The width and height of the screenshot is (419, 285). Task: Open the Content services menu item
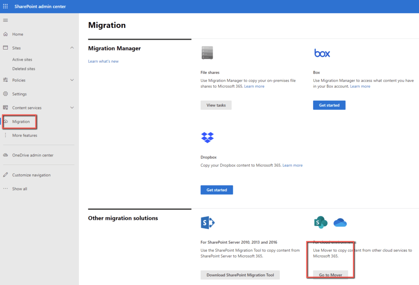coord(27,108)
